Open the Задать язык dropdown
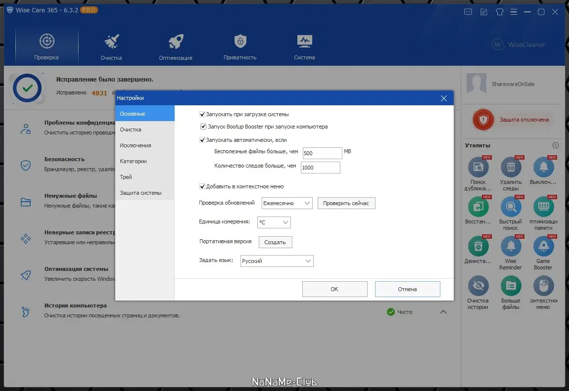 [277, 261]
